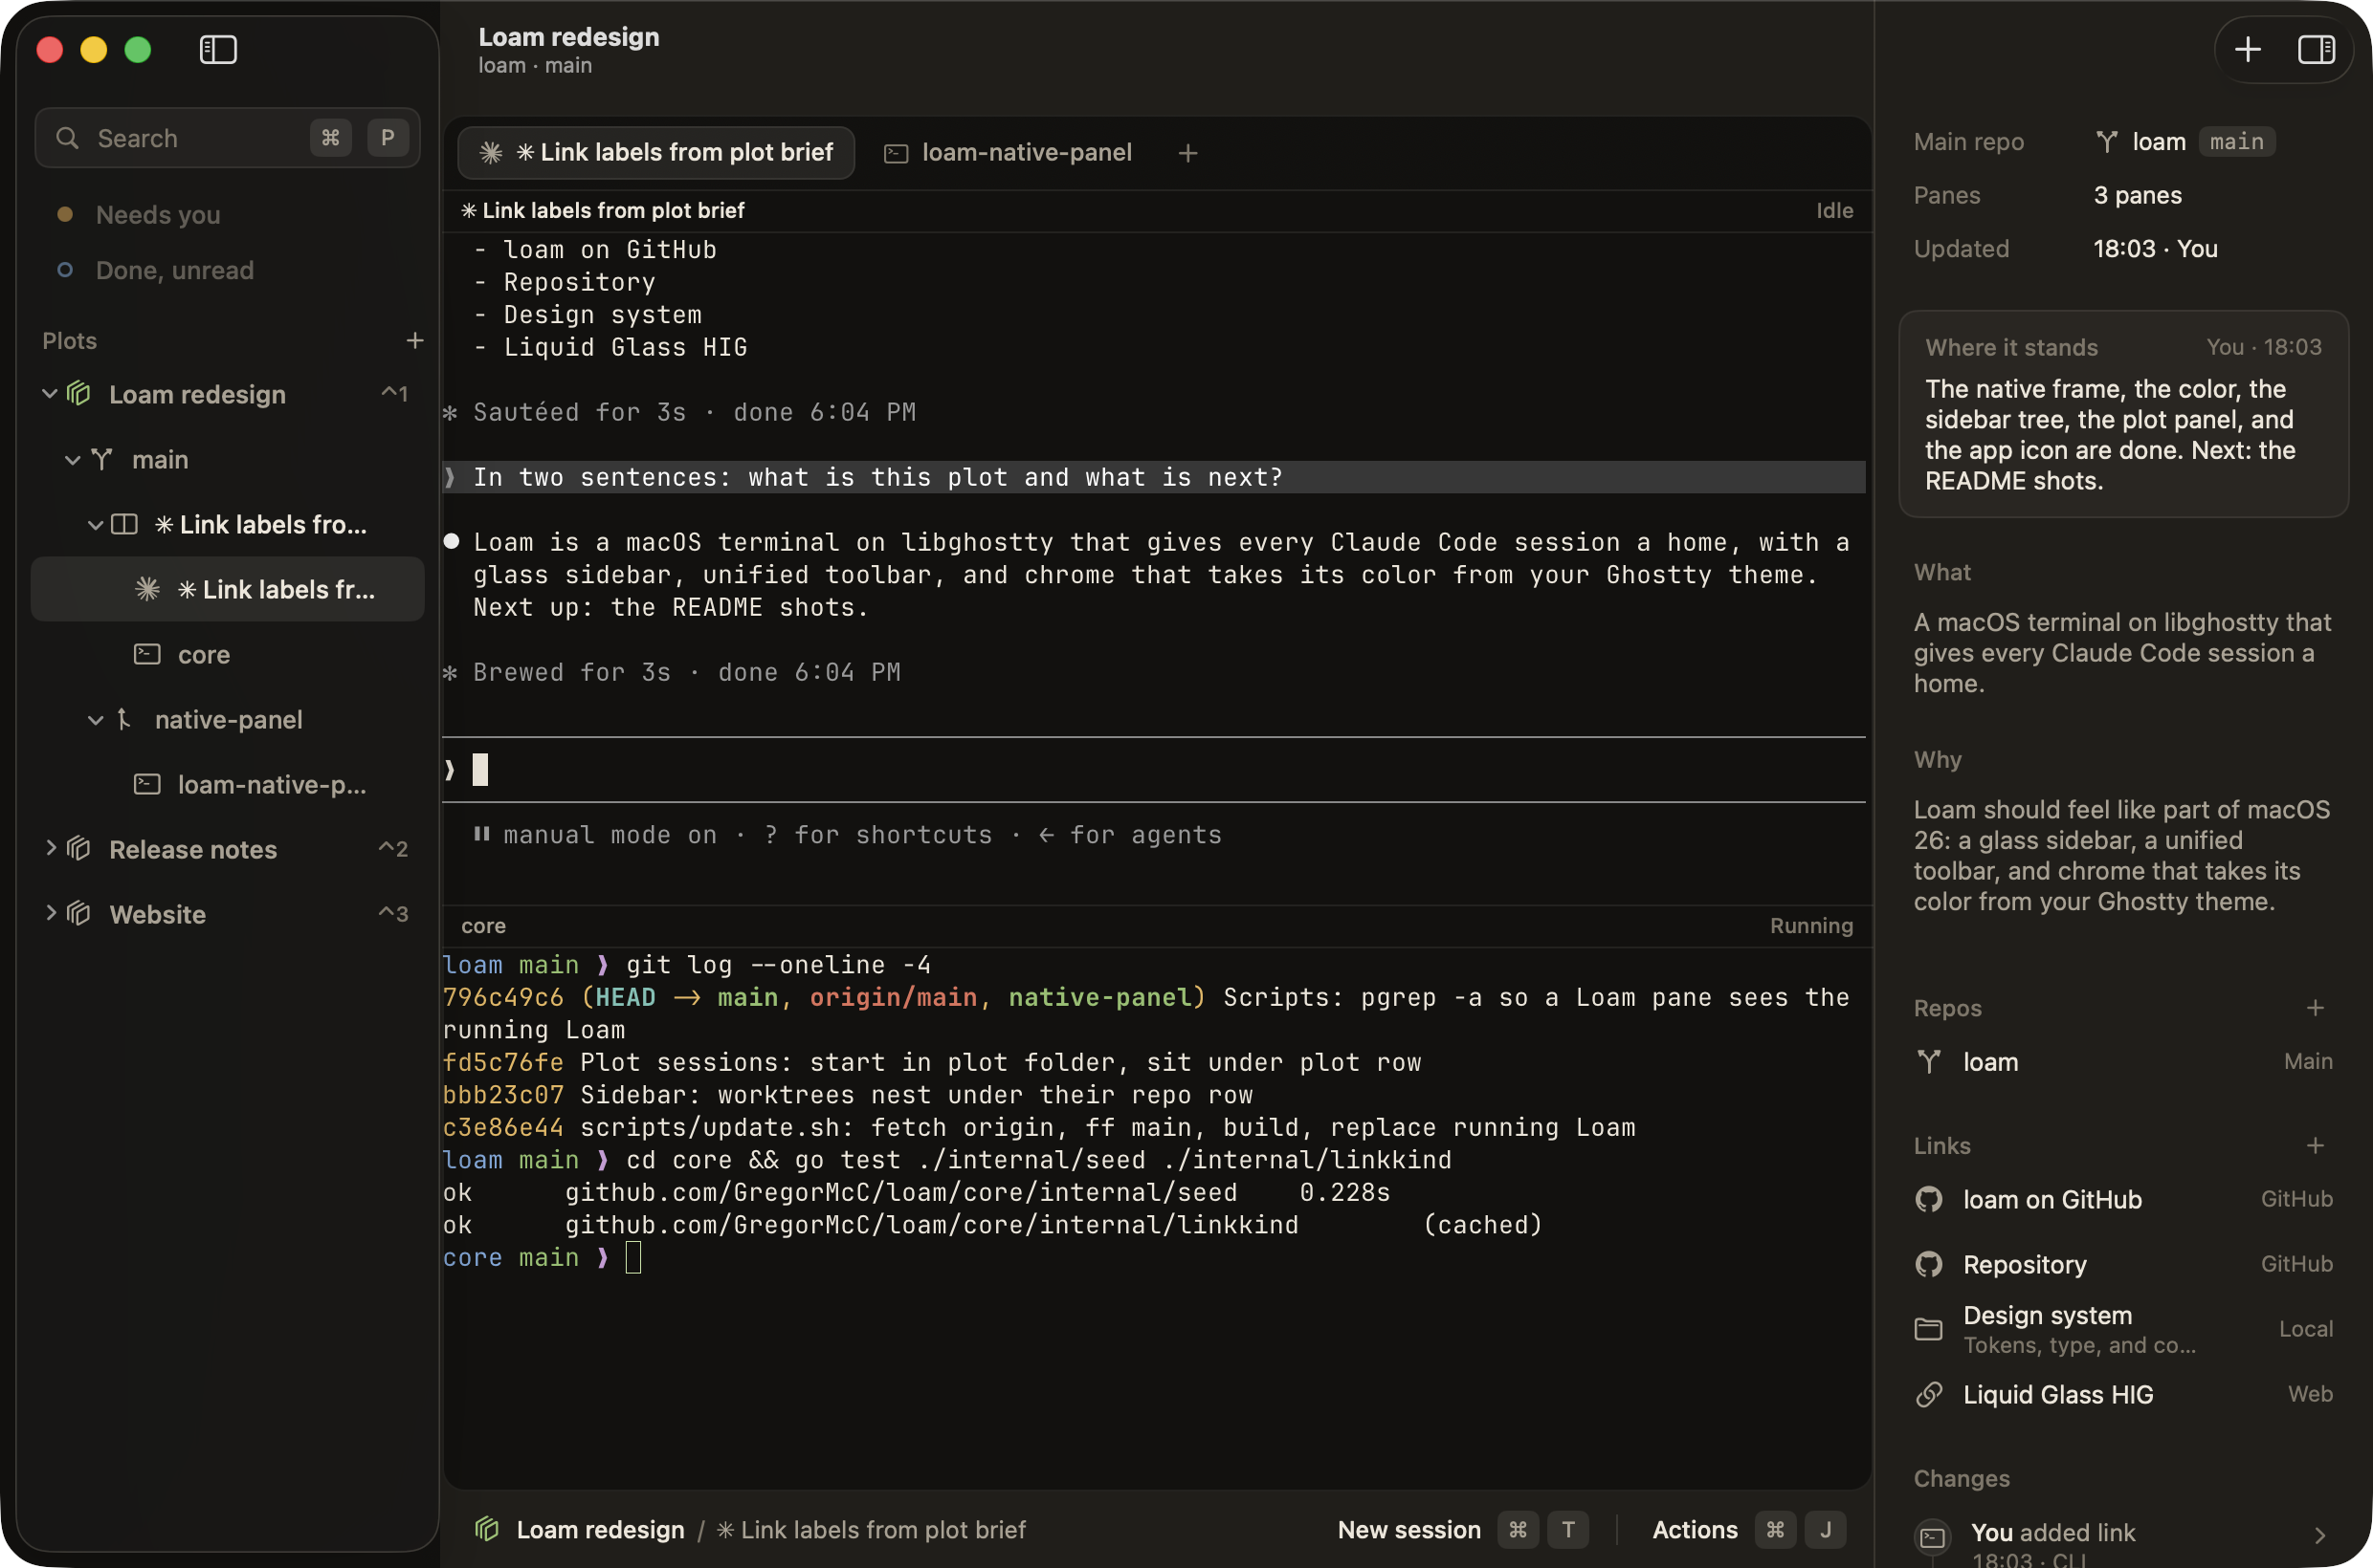
Task: Collapse the Loam redesign plot
Action: pos(49,394)
